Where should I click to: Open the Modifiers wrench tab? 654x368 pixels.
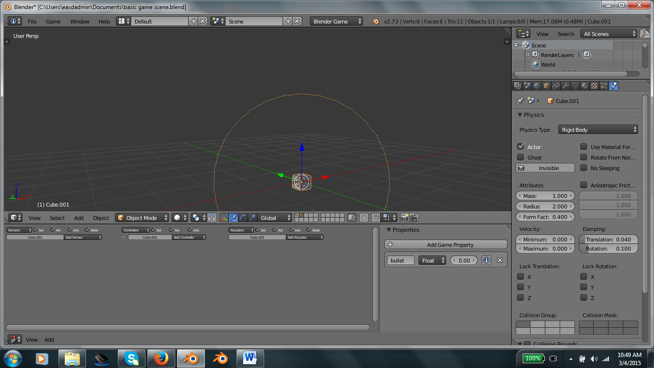(x=565, y=86)
